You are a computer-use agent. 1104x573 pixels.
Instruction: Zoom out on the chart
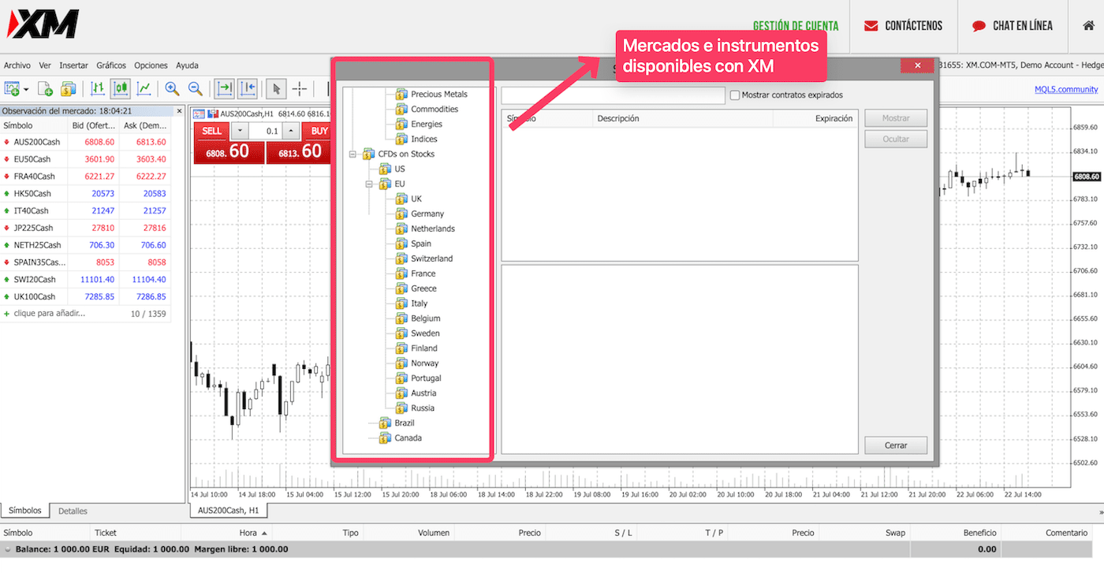195,88
